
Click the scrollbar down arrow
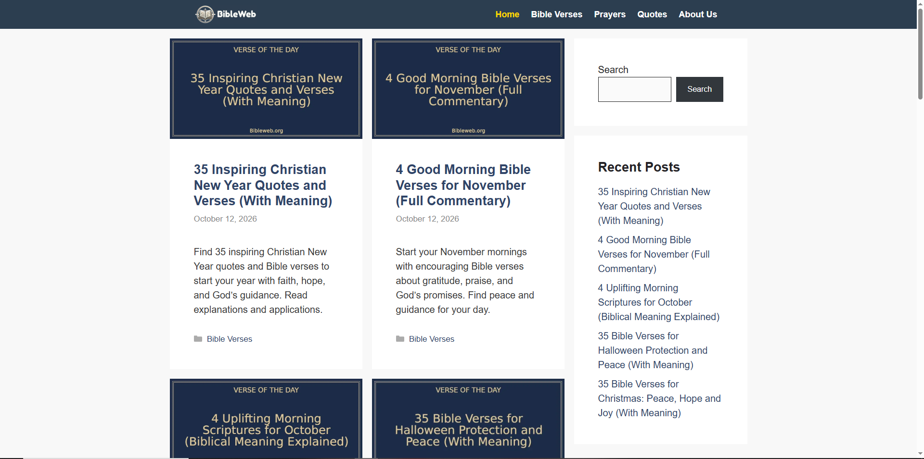tap(920, 454)
